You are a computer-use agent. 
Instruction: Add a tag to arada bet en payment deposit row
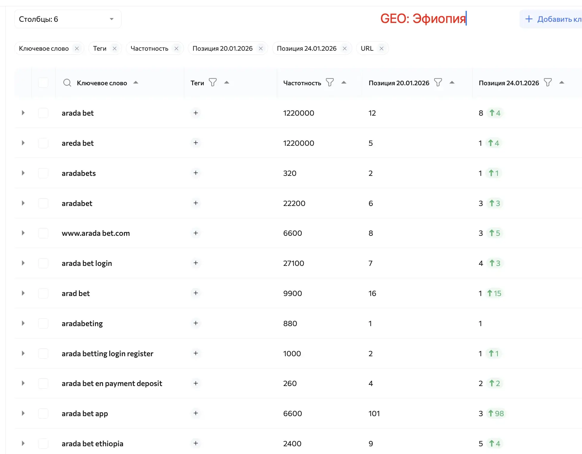click(x=196, y=383)
